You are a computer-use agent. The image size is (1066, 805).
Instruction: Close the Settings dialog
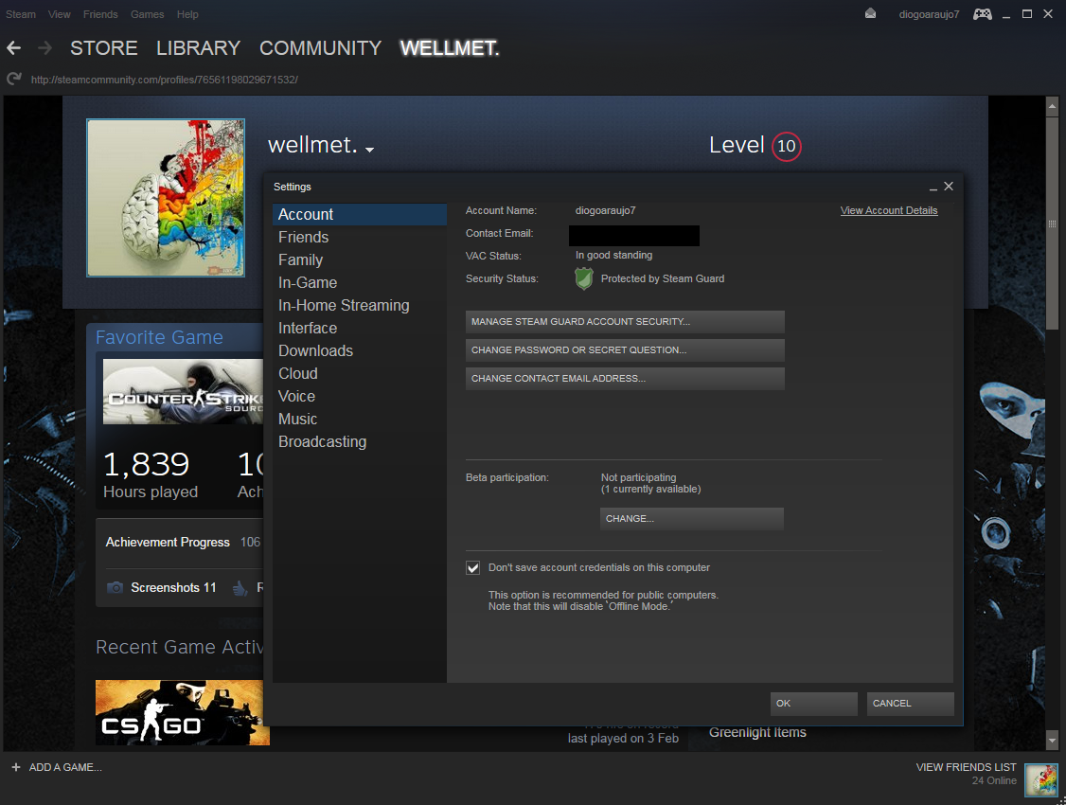949,187
